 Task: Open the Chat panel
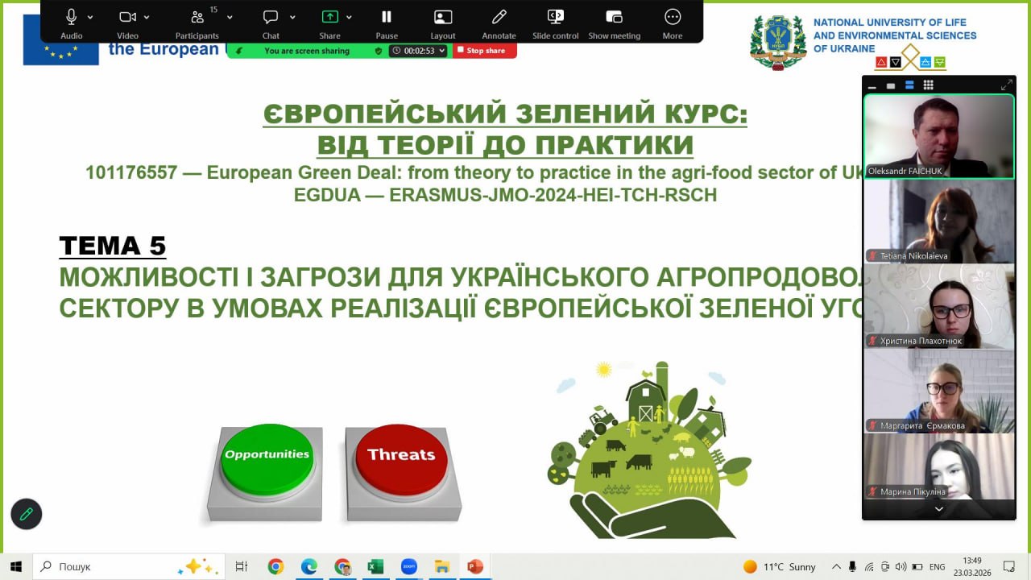271,23
